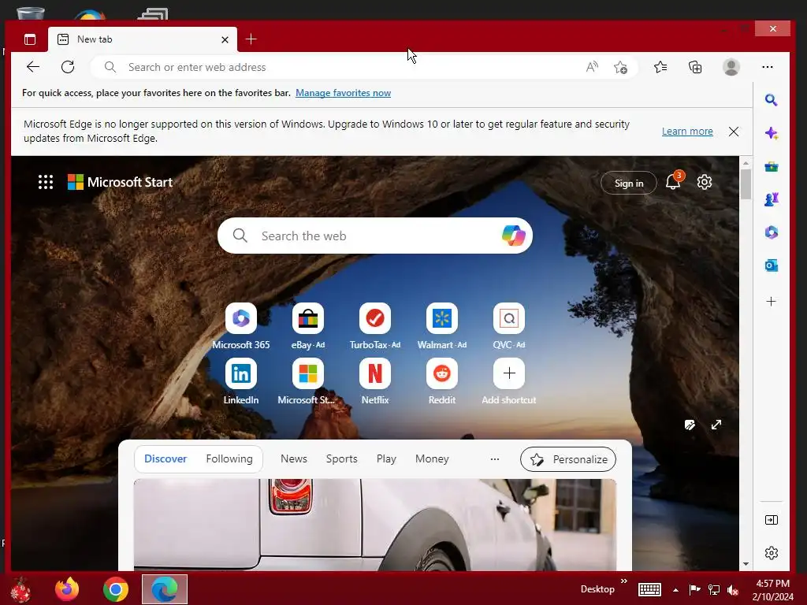This screenshot has width=807, height=605.
Task: Open the sidebar Tools briefcase icon
Action: point(771,167)
